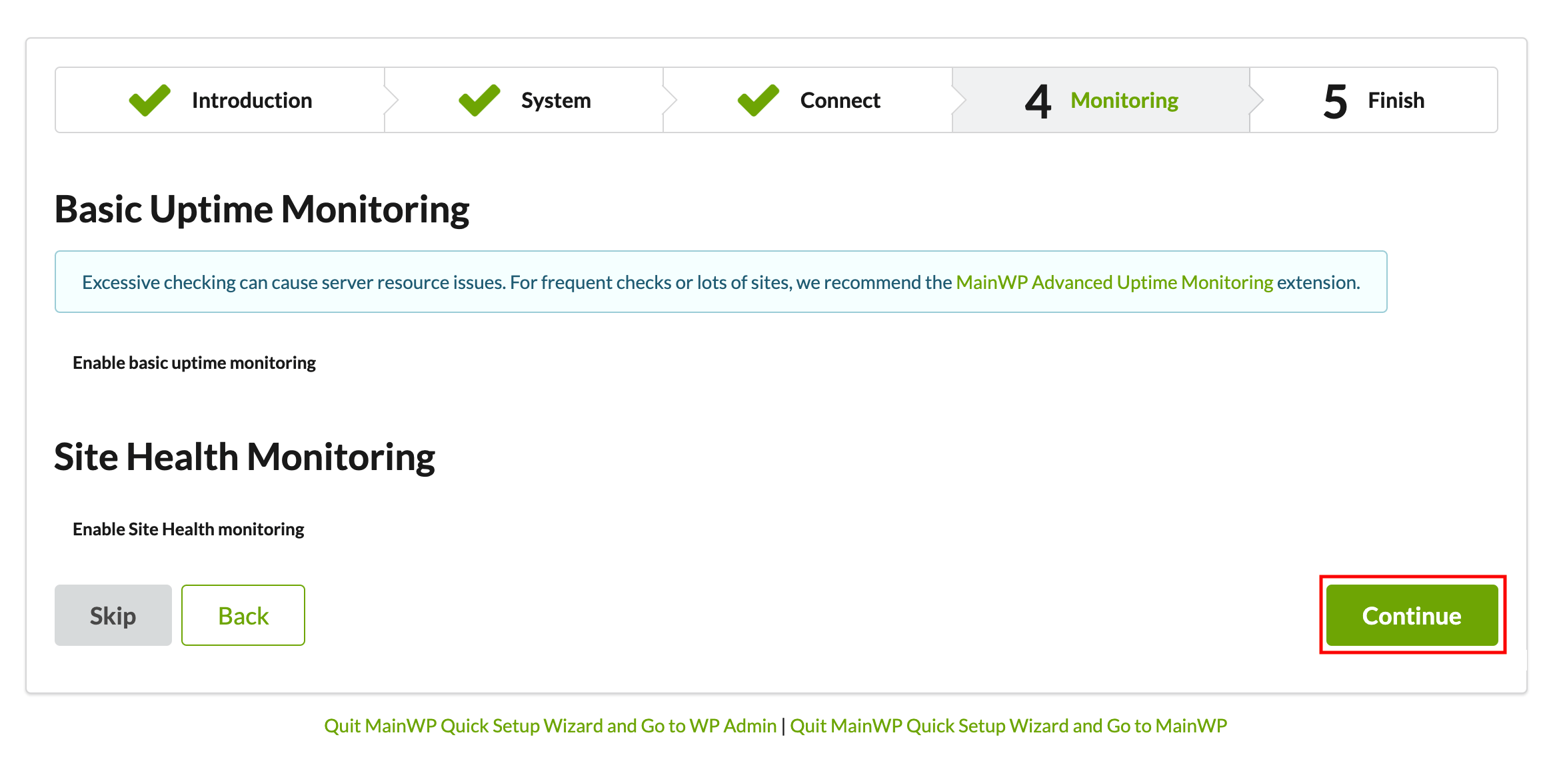The image size is (1555, 783).
Task: Click the step number 5 icon
Action: (1335, 102)
